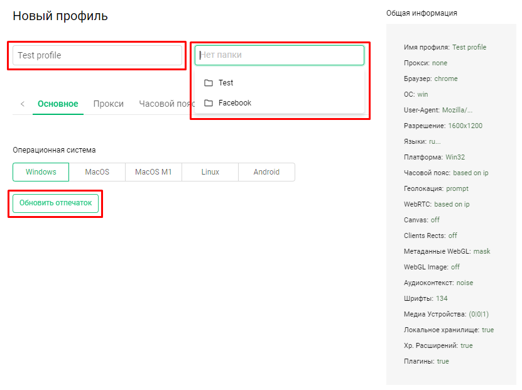This screenshot has height=390, width=522.
Task: Click the Языки ru... value
Action: [435, 142]
